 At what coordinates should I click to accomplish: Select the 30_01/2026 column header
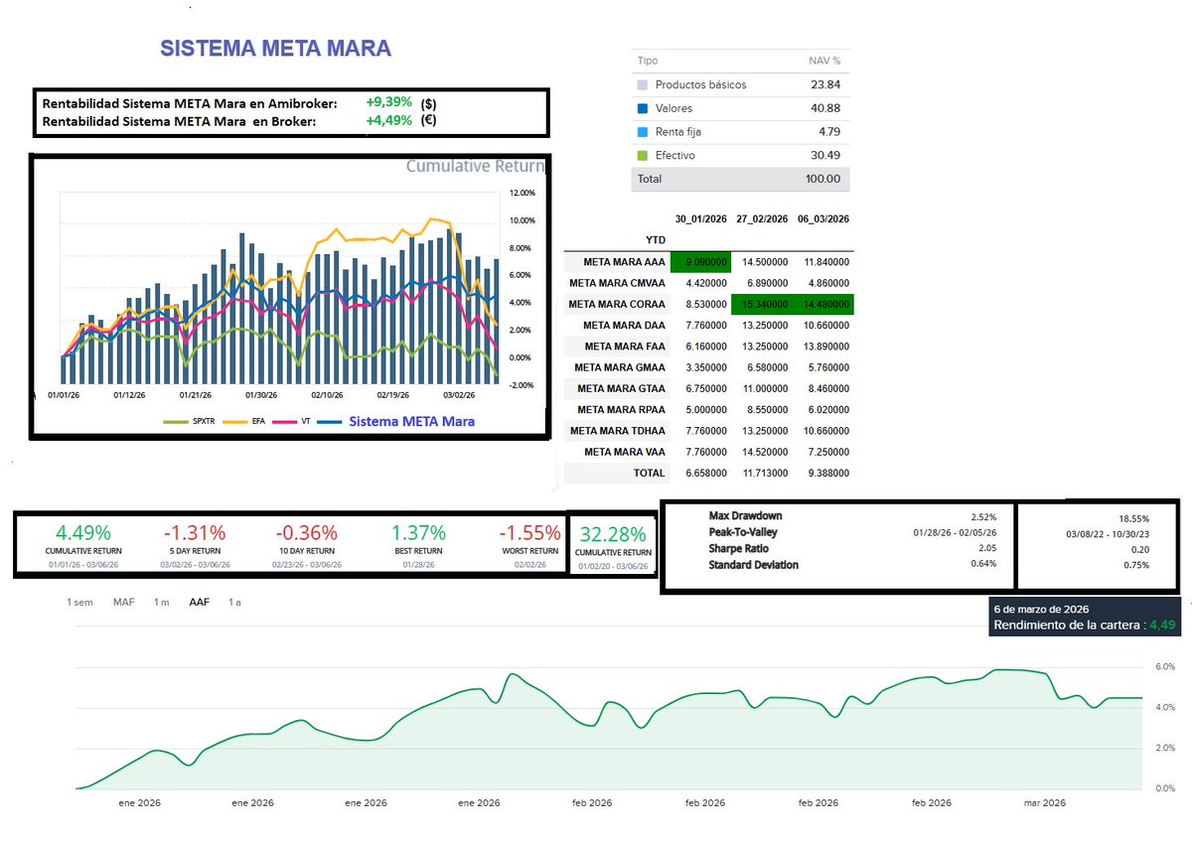tap(702, 219)
